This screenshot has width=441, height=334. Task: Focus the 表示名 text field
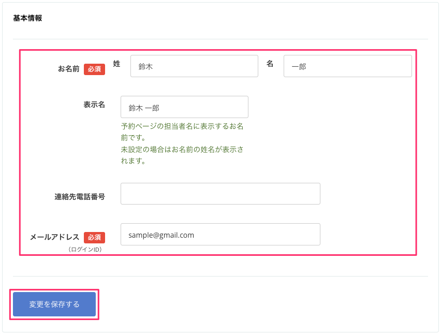click(184, 107)
